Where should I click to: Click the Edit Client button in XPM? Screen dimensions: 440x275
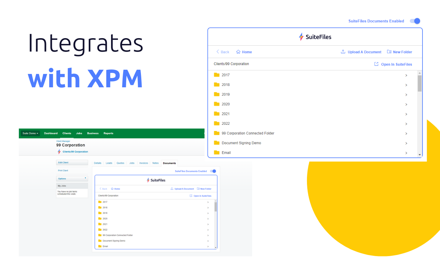click(x=72, y=163)
